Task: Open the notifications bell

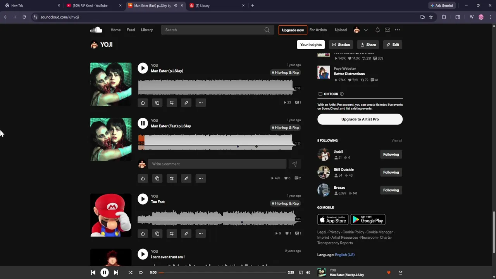Action: pyautogui.click(x=377, y=30)
